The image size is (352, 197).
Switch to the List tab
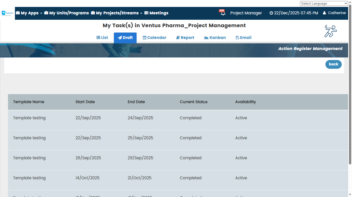coord(102,38)
